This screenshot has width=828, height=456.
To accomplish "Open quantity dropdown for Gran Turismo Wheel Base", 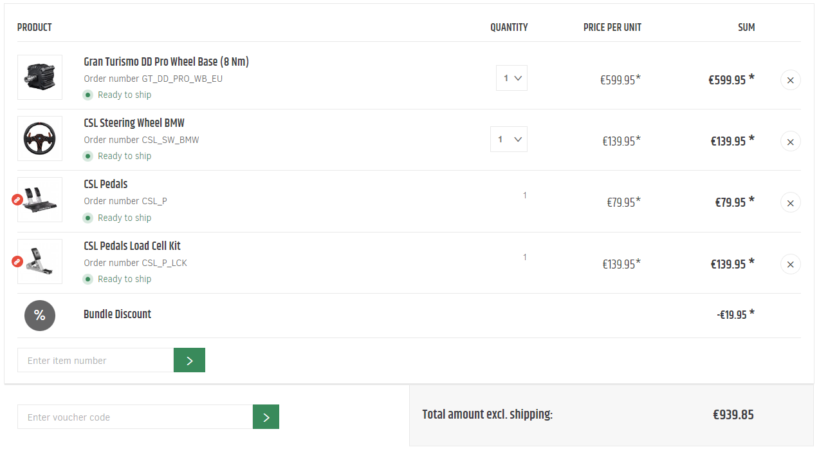I will point(511,78).
